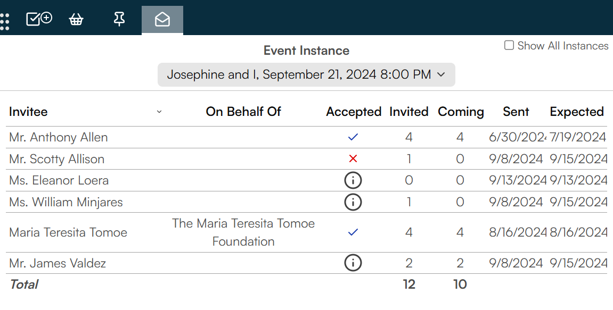Select invitee Mr. Scotty Allison
613x310 pixels.
click(56, 159)
